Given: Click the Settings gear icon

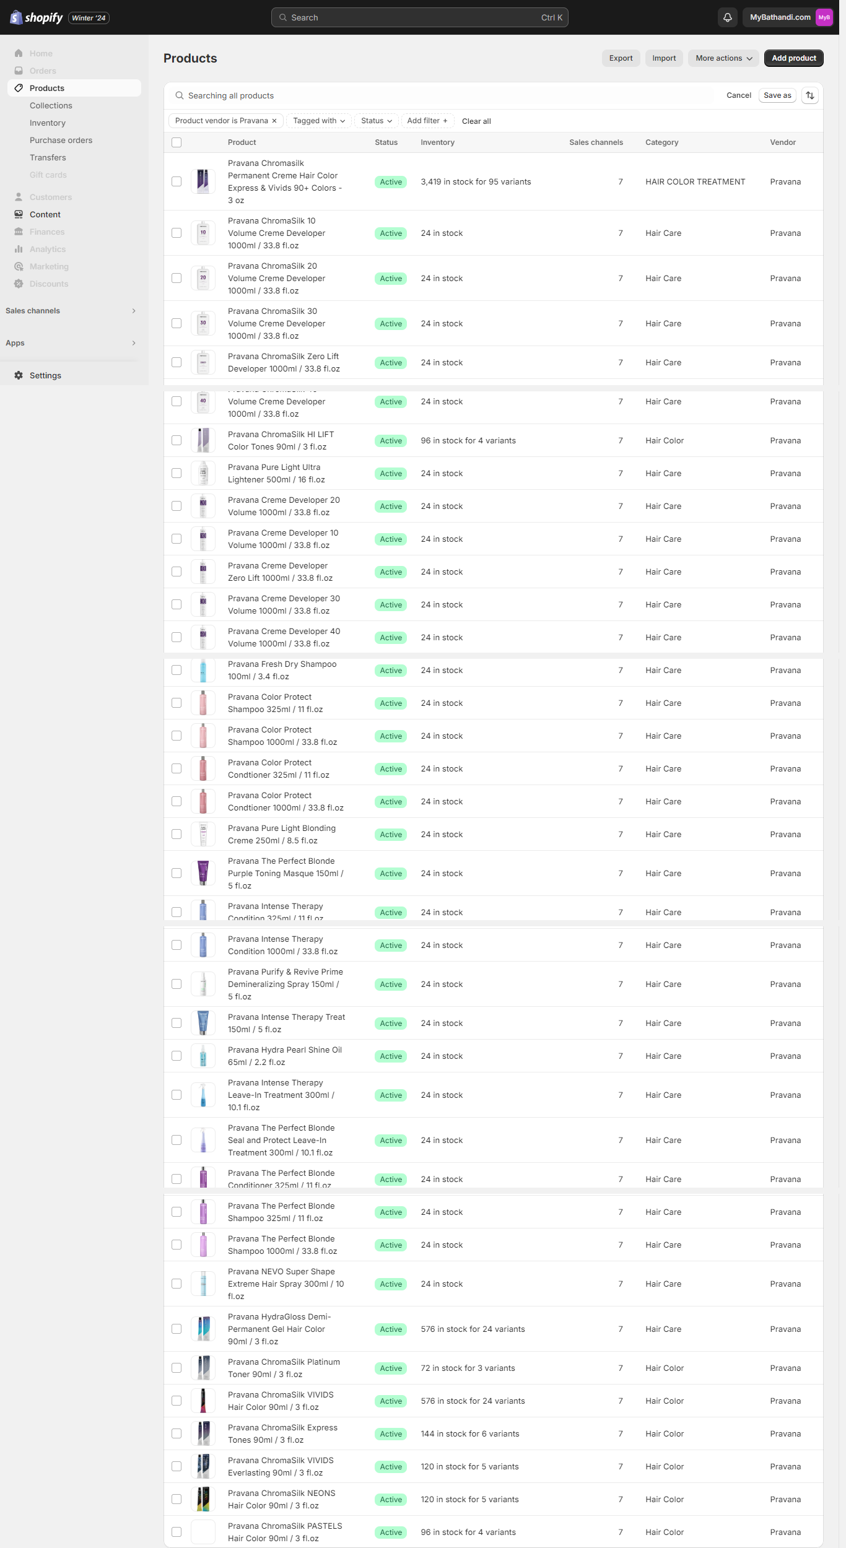Looking at the screenshot, I should point(19,375).
